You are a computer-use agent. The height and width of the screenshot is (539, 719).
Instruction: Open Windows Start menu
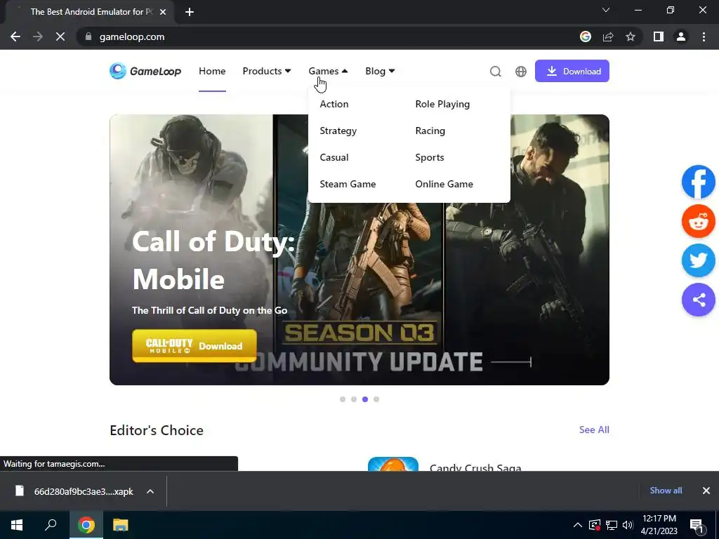pyautogui.click(x=17, y=525)
